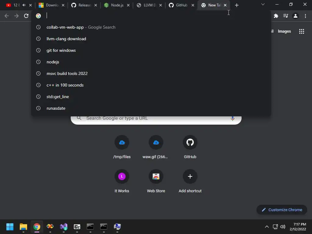Open the Web Store shortcut
The image size is (312, 234).
156,181
